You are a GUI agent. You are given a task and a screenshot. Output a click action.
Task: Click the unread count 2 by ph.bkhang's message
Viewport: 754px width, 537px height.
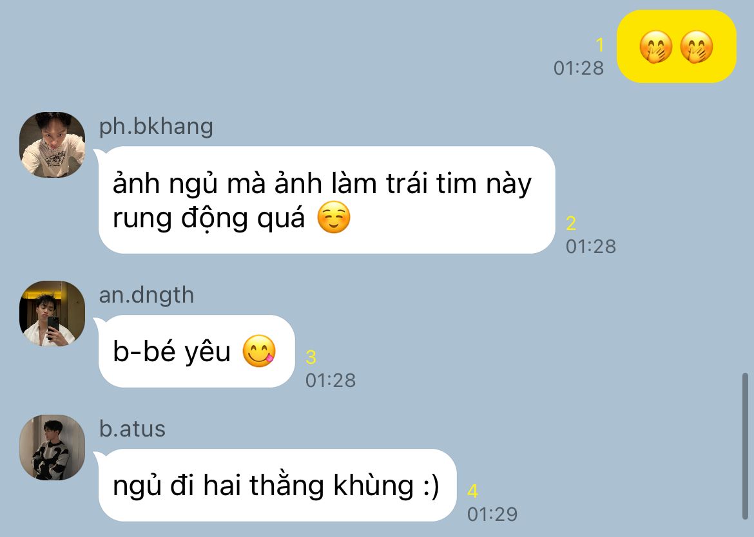click(571, 223)
